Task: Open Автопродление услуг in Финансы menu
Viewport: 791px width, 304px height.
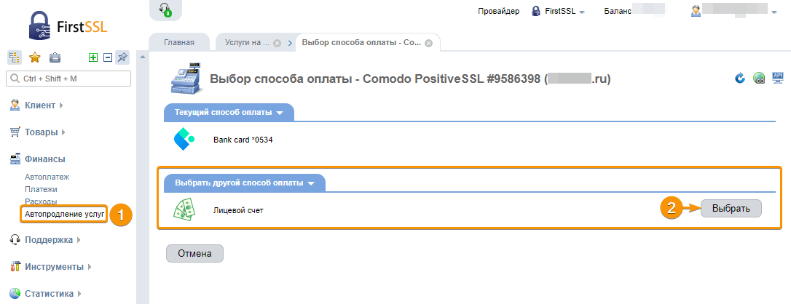Action: coord(65,214)
